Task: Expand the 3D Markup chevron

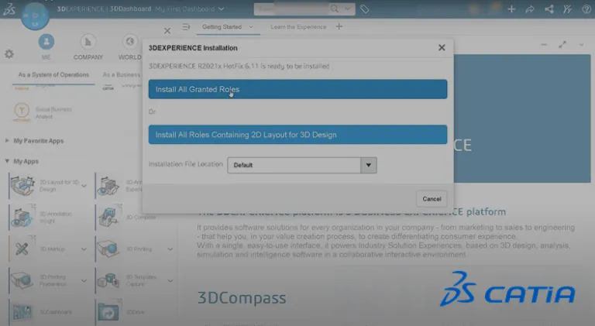Action: 84,249
